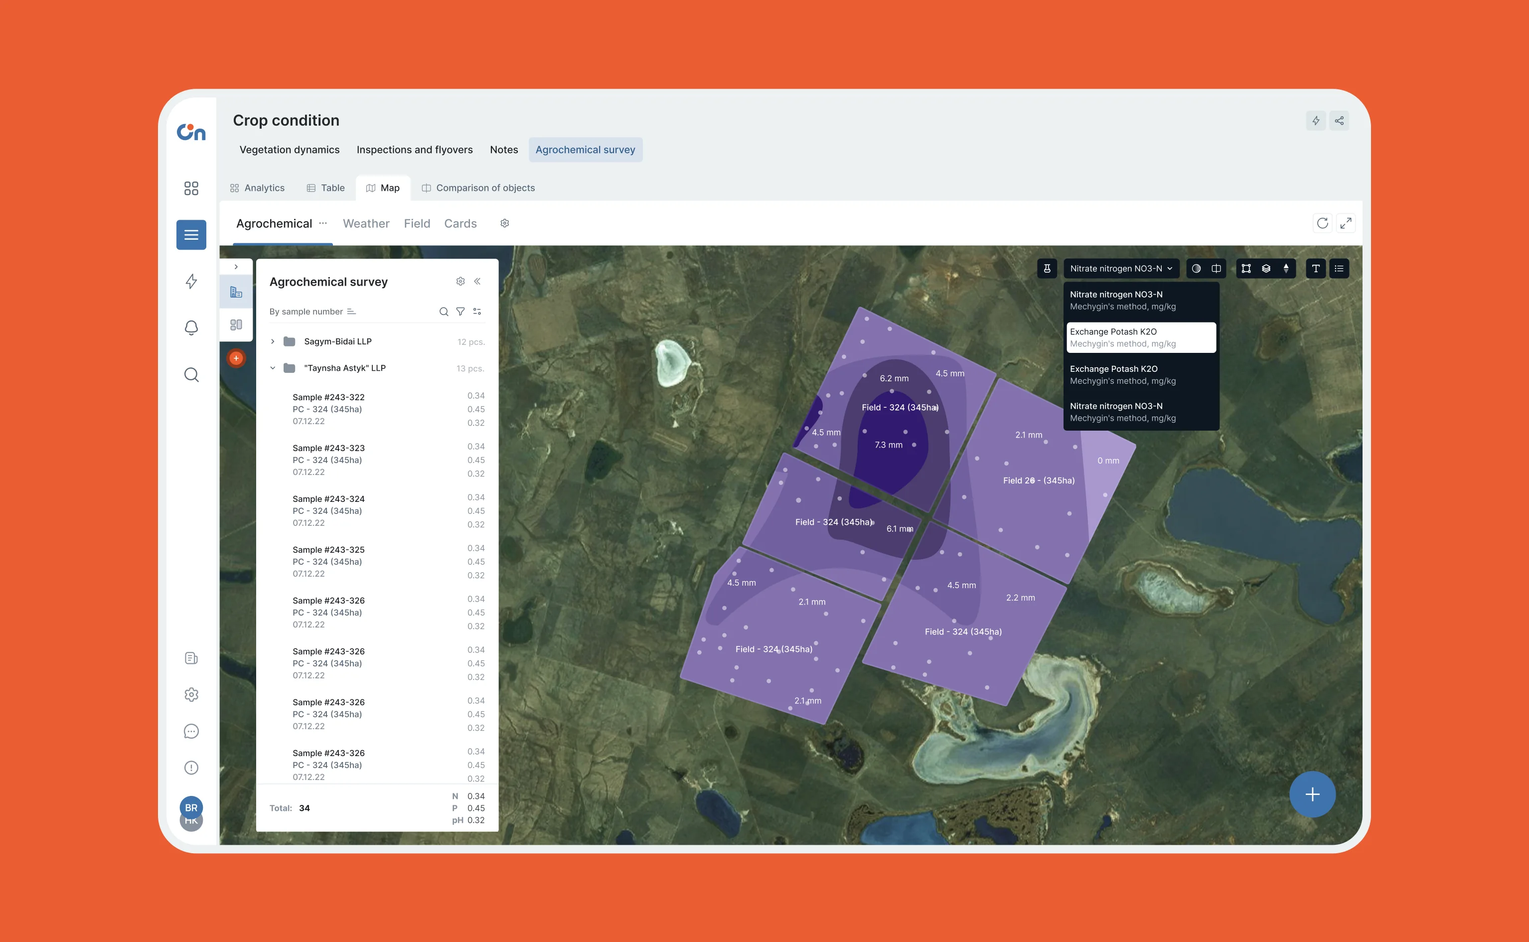Open Comparison of objects tab
The height and width of the screenshot is (942, 1529).
click(x=478, y=187)
